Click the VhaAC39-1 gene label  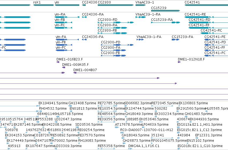tap(145, 2)
